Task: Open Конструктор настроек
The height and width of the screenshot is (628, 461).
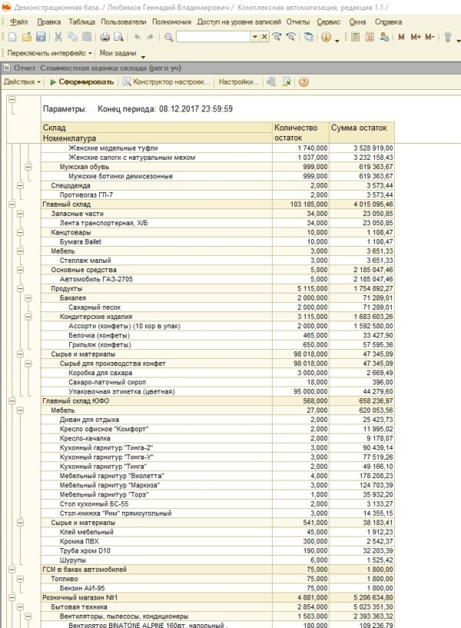Action: [x=167, y=81]
